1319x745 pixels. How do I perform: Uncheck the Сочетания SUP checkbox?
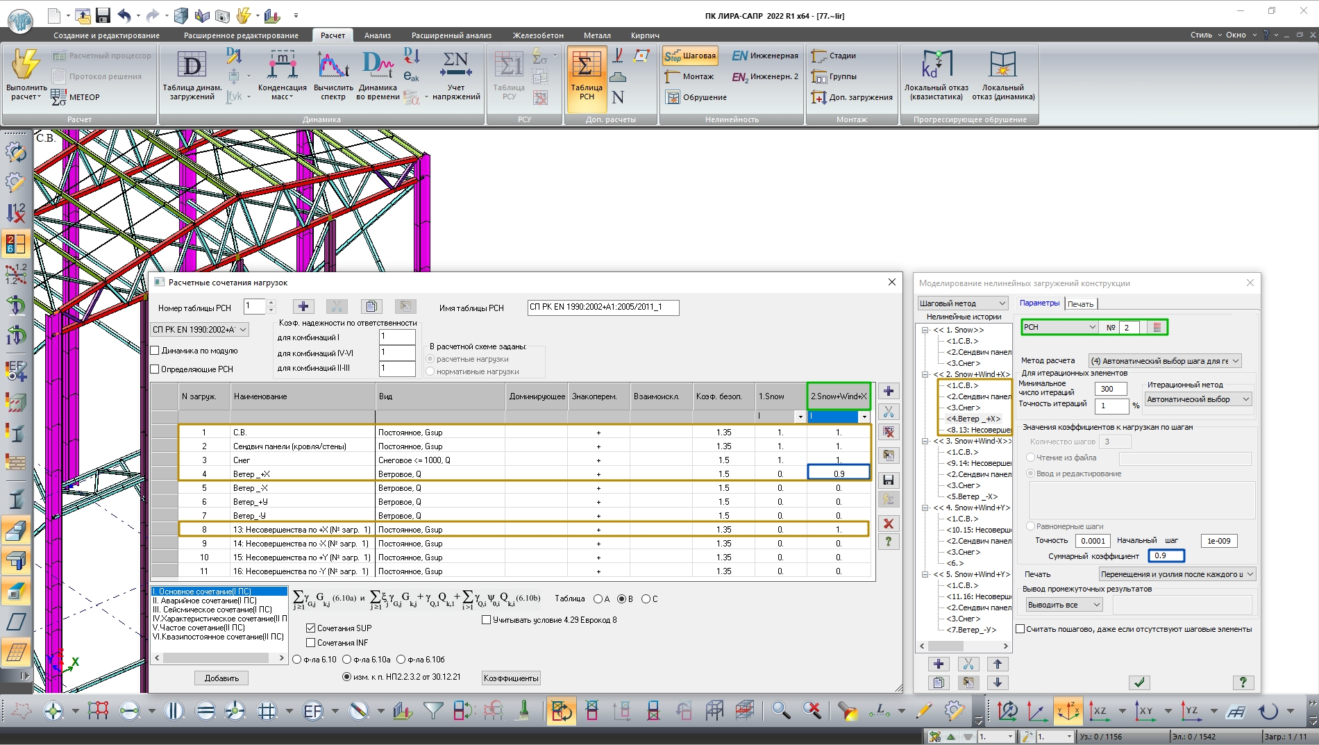coord(311,628)
